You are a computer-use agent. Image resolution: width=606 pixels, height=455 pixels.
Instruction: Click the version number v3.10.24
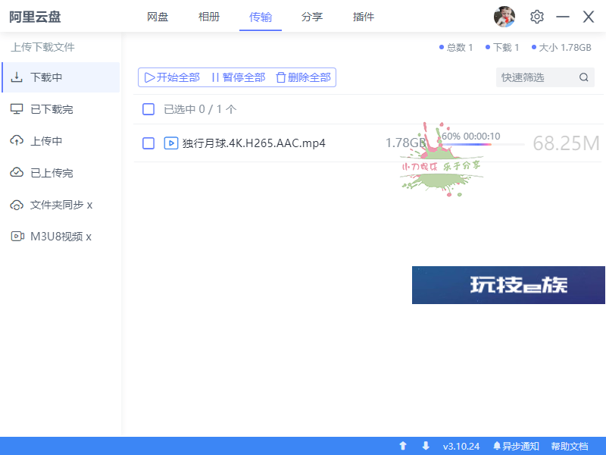[461, 446]
